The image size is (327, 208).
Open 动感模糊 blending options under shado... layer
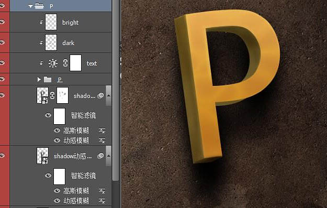click(102, 140)
